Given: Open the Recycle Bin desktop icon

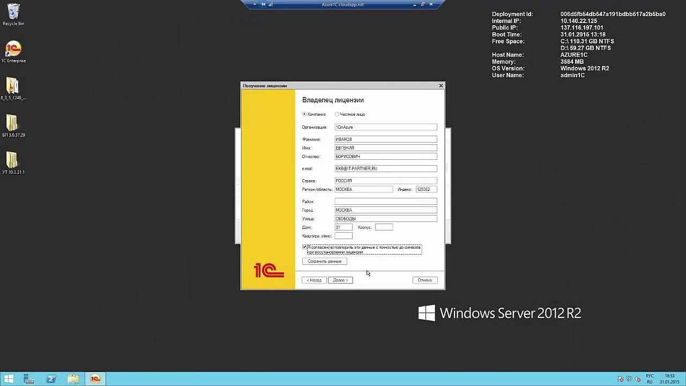Looking at the screenshot, I should [13, 14].
